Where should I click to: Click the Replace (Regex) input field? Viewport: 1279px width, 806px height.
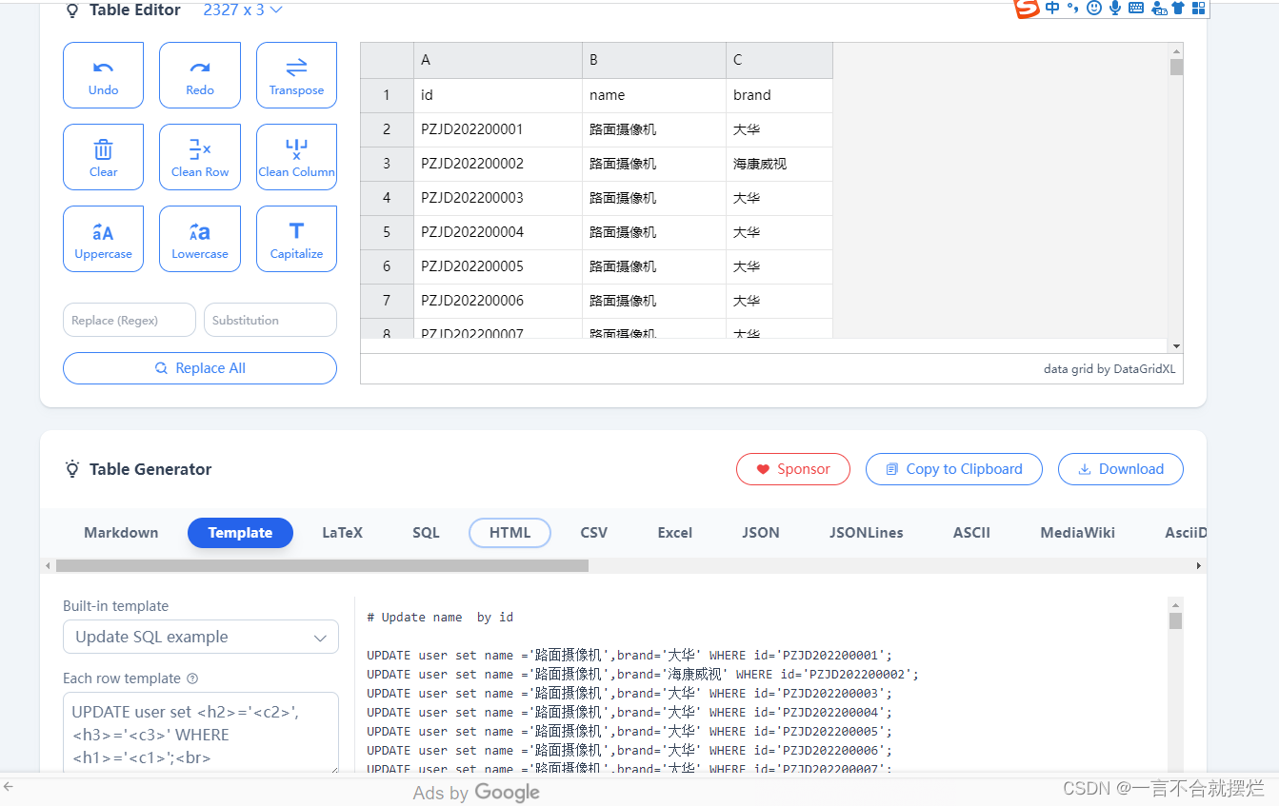(129, 320)
